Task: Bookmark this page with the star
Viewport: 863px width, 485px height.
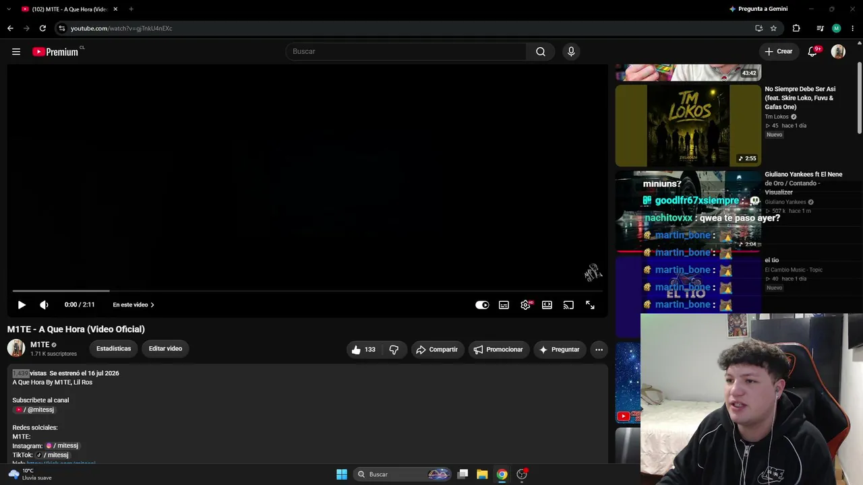Action: point(773,28)
